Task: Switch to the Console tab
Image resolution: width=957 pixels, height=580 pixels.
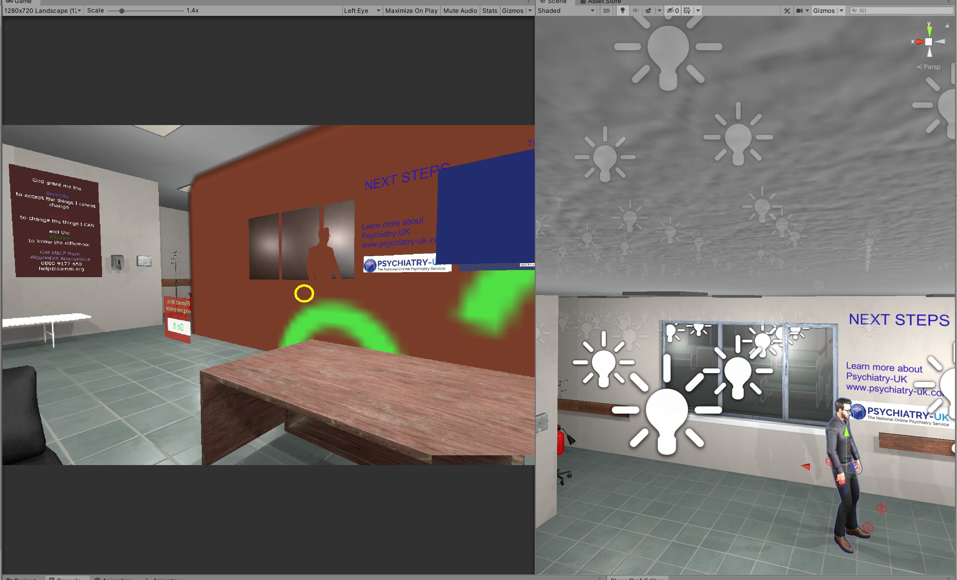Action: (x=68, y=578)
